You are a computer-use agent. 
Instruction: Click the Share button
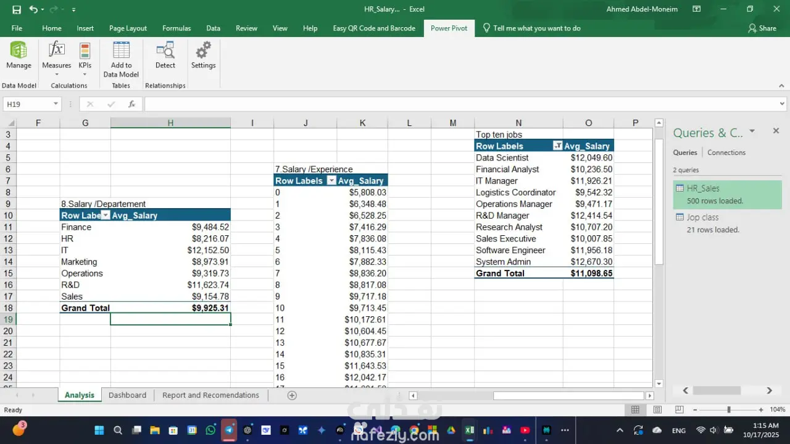click(762, 28)
